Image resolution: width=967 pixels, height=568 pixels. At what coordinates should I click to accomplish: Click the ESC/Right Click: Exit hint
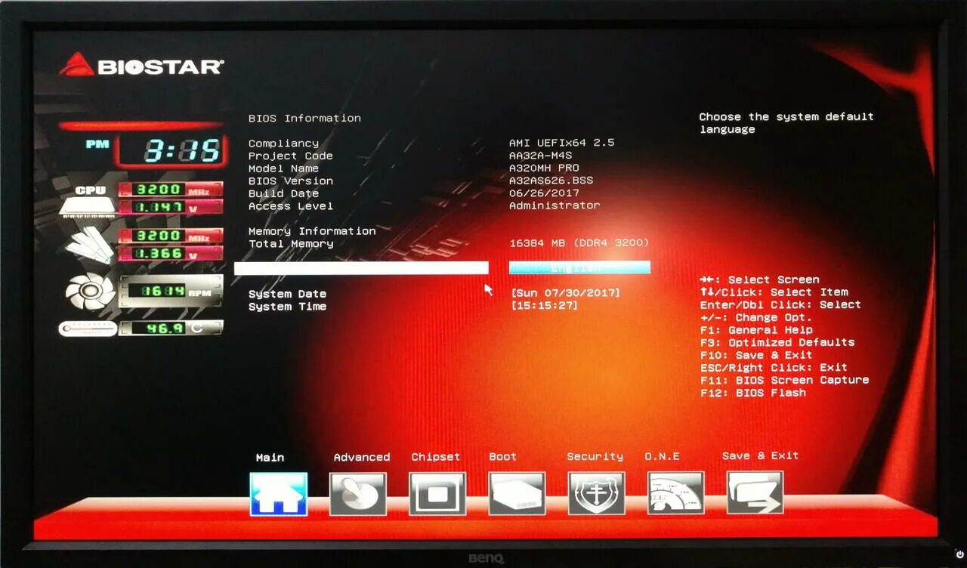pyautogui.click(x=774, y=368)
